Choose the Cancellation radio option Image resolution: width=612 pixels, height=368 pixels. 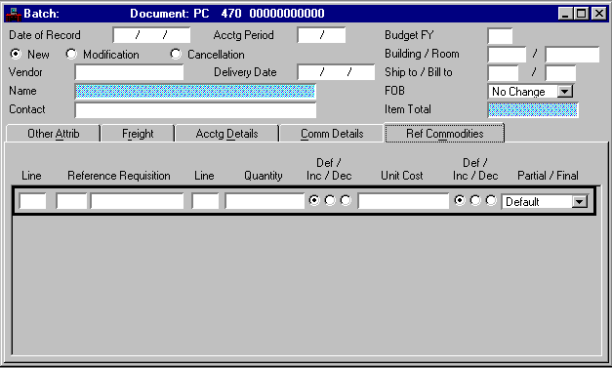coord(176,54)
